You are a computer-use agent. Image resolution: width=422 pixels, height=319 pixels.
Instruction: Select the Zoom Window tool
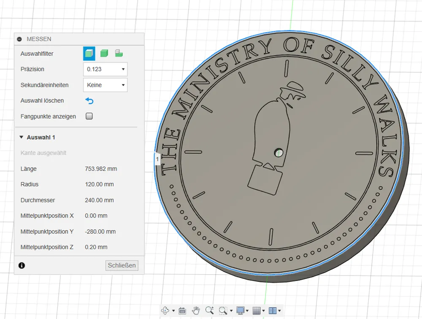(x=223, y=311)
